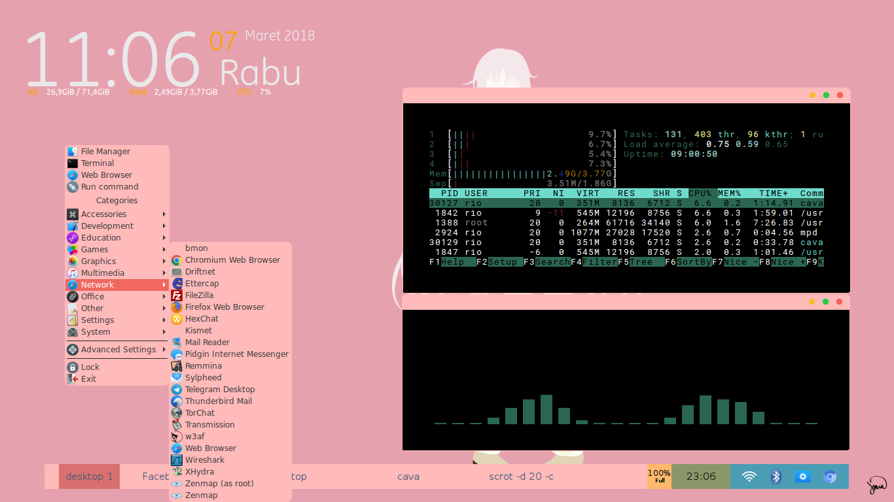Viewport: 894px width, 502px height.
Task: Expand the System submenu arrow
Action: coord(164,332)
